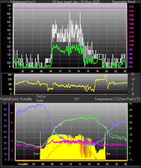
Task: Select the 180 wind direction axis value
Action: [10, 84]
